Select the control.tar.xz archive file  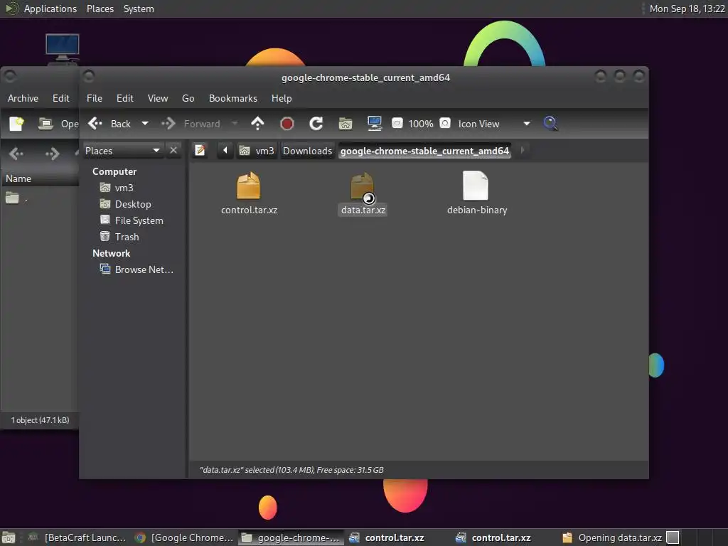pyautogui.click(x=249, y=193)
